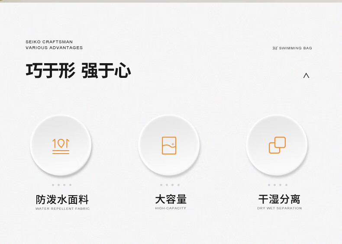
Task: Select the 大容量 feature label
Action: click(171, 199)
